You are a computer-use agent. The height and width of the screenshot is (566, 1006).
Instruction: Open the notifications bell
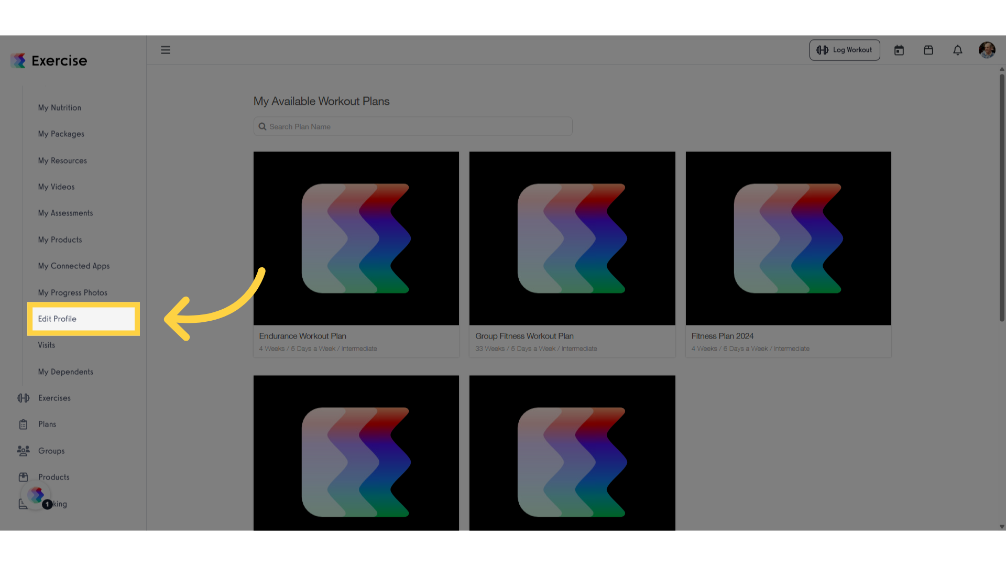coord(958,50)
